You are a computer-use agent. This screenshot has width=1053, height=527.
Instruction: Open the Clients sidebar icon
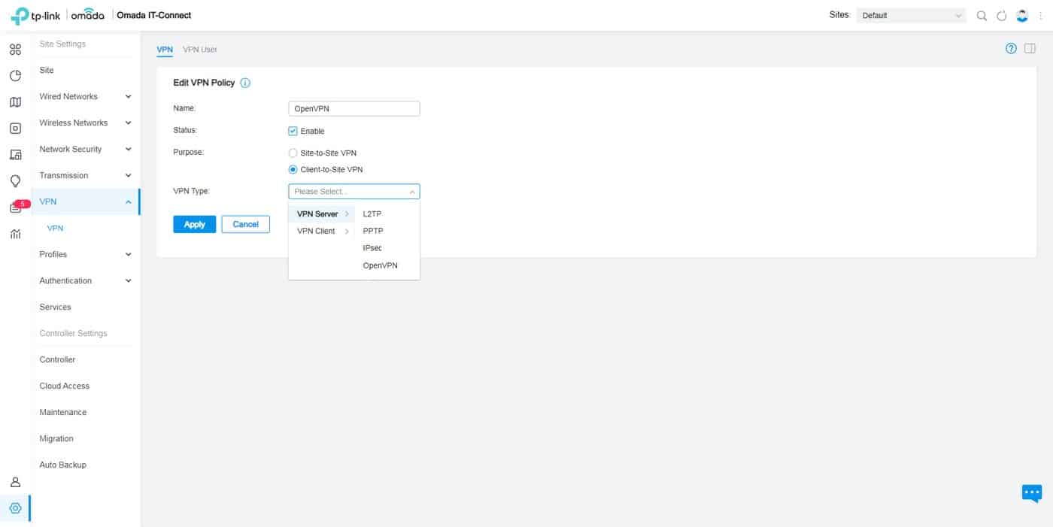coord(15,155)
